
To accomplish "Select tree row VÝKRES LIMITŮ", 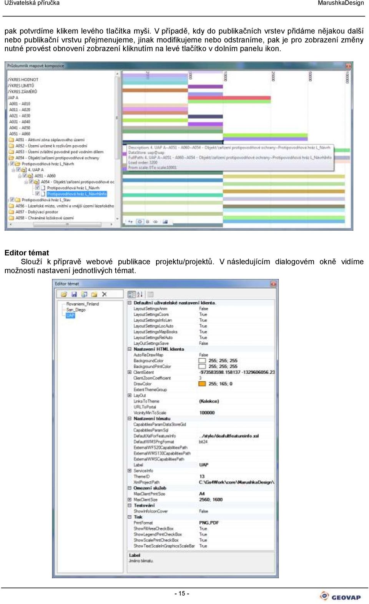I will coord(21,85).
